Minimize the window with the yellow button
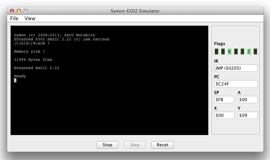The width and height of the screenshot is (270, 160). click(19, 11)
